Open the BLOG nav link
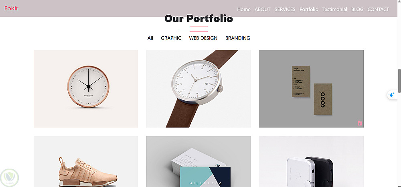Screen dimensions: 401x187 pos(357,10)
